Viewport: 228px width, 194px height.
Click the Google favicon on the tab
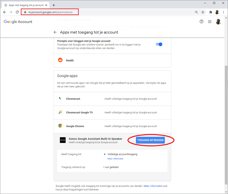6,5
